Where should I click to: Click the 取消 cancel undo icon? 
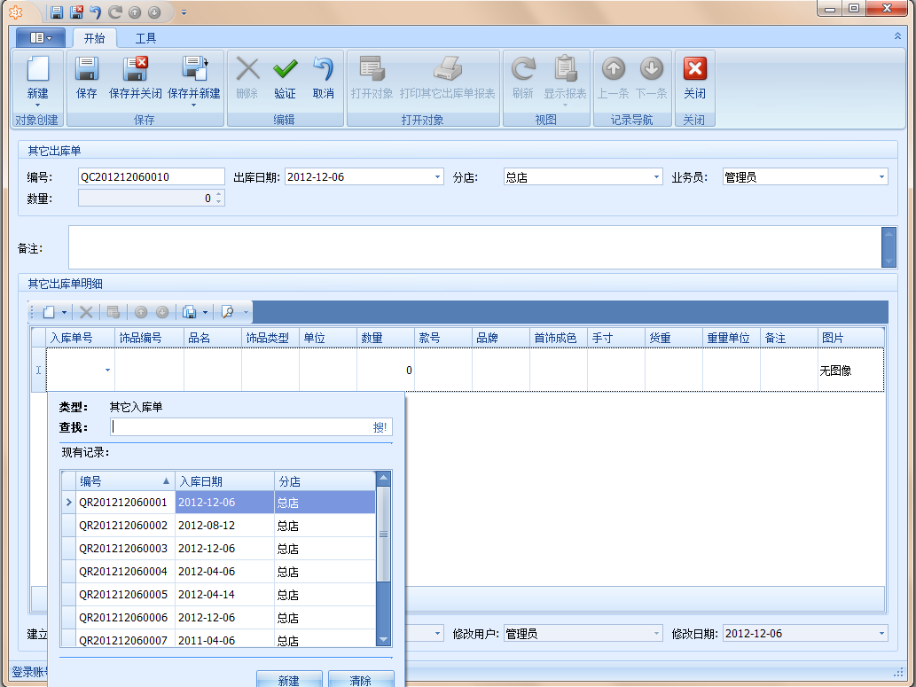[x=323, y=69]
